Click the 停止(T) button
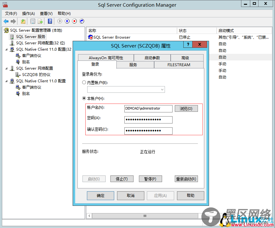The image size is (275, 228). [122, 179]
